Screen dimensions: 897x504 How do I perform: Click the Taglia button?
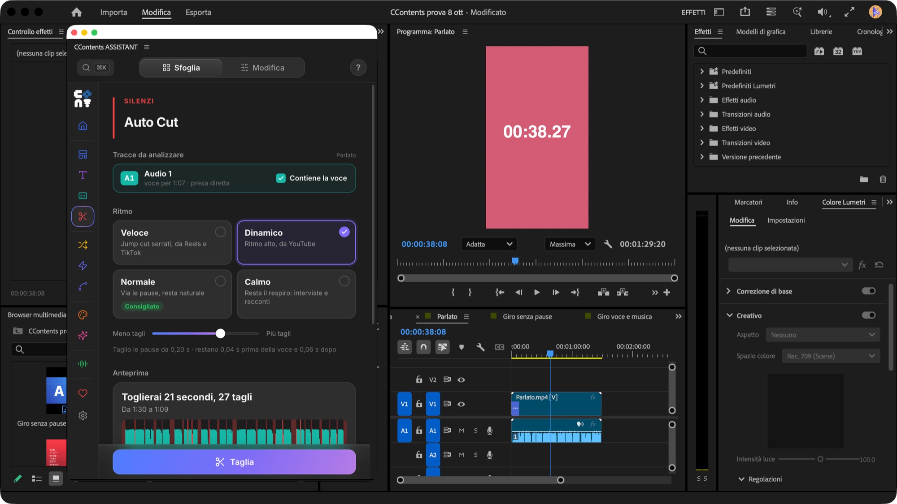click(234, 462)
